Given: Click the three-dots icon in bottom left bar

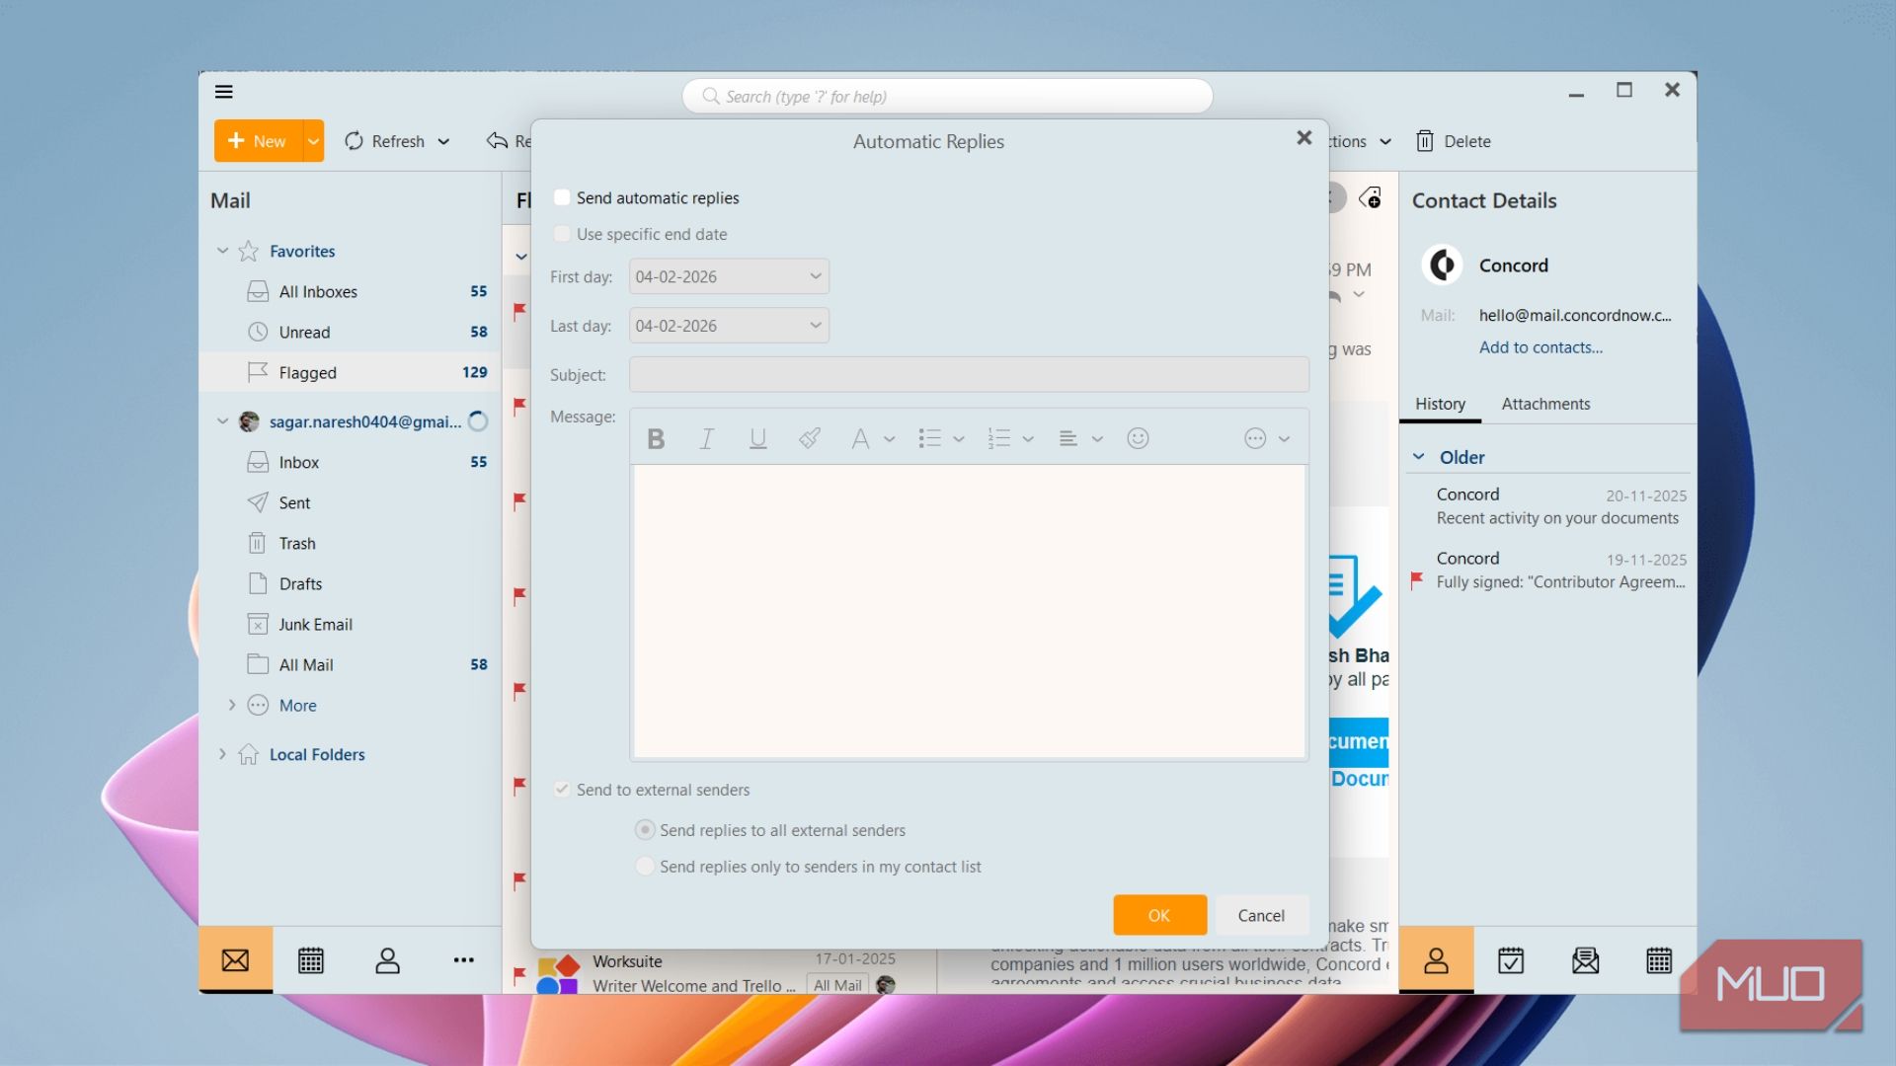Looking at the screenshot, I should coord(463,960).
